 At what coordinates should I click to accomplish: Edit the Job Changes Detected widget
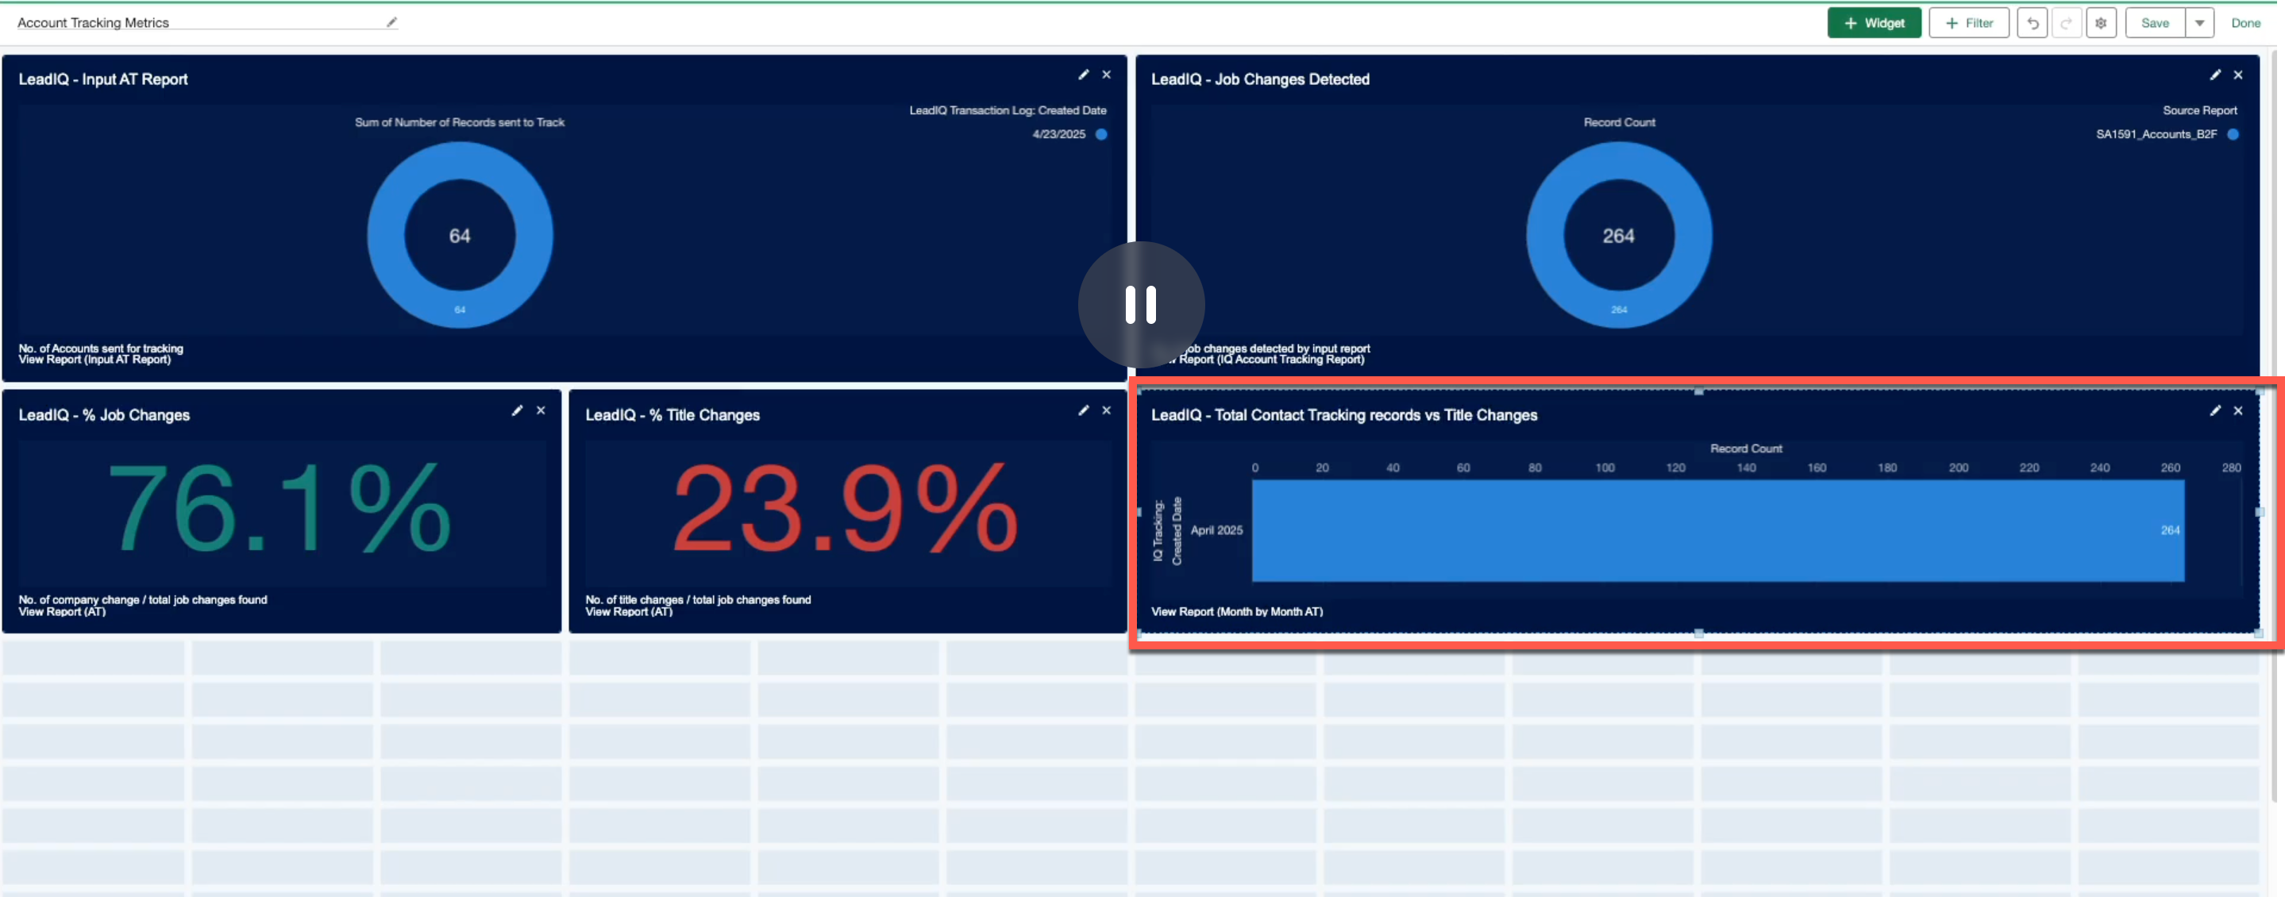(x=2215, y=75)
